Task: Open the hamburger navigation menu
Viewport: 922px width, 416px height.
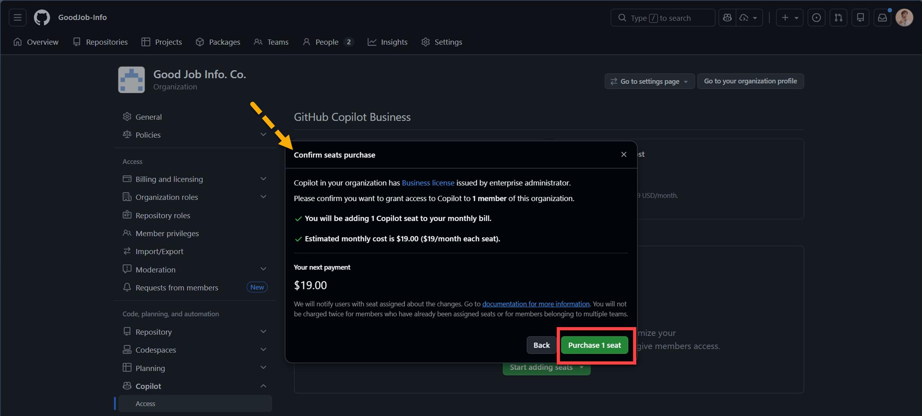Action: click(18, 18)
